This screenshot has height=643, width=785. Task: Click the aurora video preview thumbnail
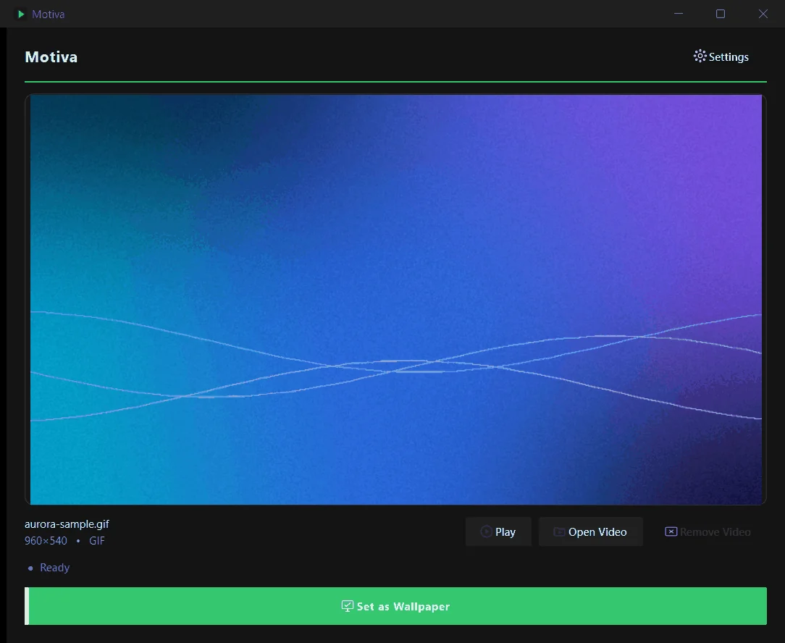(x=395, y=300)
